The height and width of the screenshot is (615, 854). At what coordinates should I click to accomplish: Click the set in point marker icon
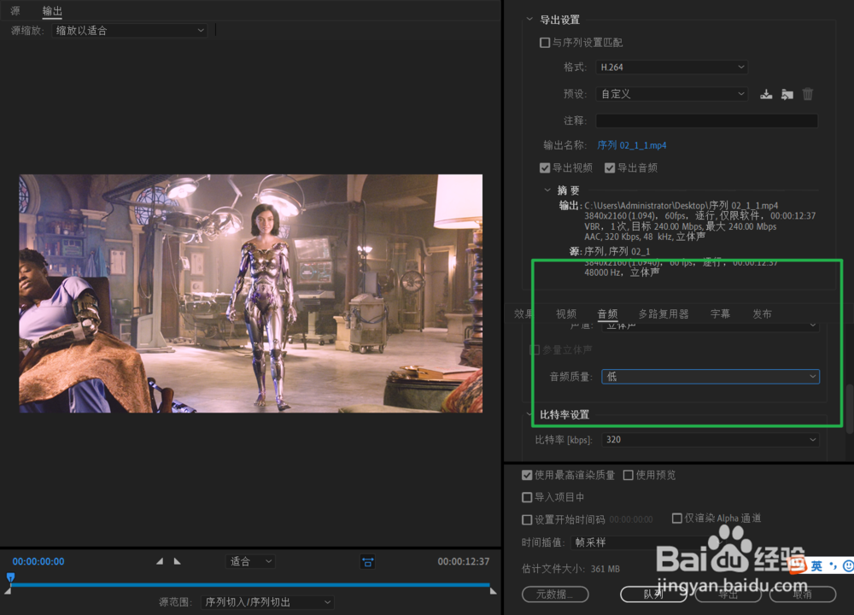tap(160, 561)
